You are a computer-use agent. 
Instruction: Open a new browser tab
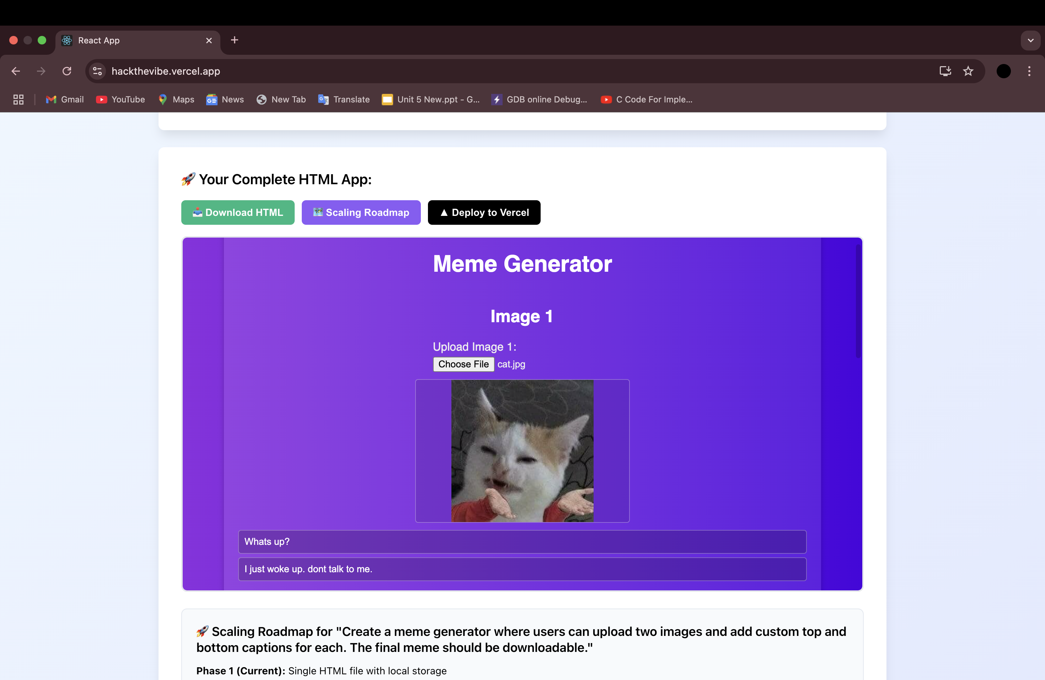point(235,40)
